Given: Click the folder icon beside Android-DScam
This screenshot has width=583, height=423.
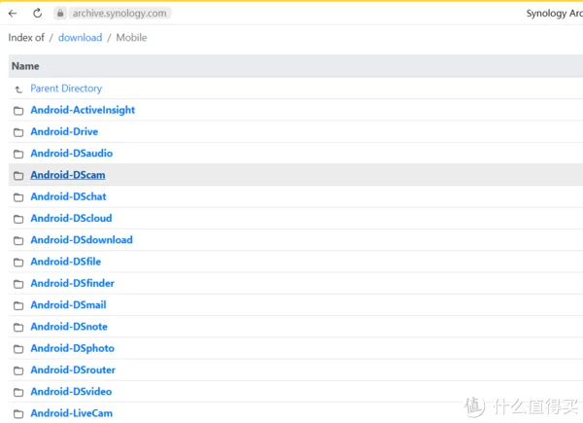Looking at the screenshot, I should tap(18, 176).
